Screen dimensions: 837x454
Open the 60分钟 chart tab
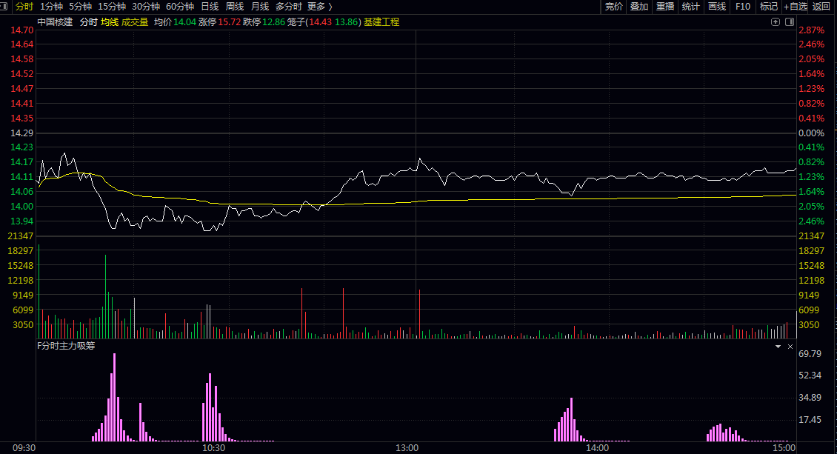pos(180,7)
